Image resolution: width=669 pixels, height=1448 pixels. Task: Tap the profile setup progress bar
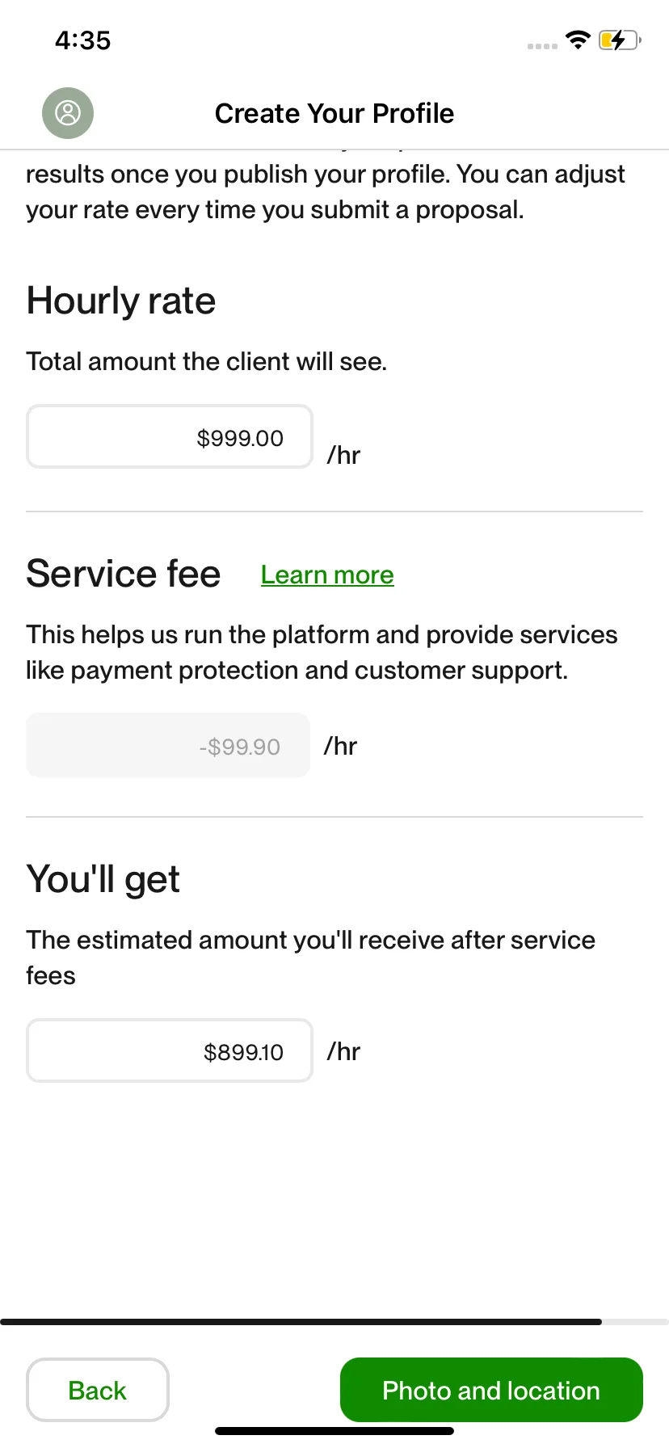334,1322
